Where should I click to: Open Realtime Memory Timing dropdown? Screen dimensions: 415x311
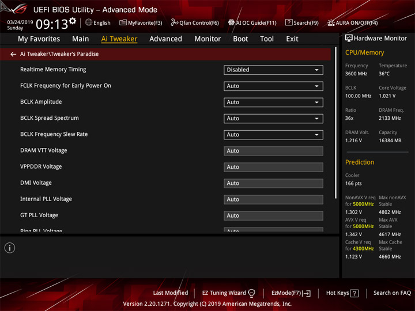coord(273,70)
